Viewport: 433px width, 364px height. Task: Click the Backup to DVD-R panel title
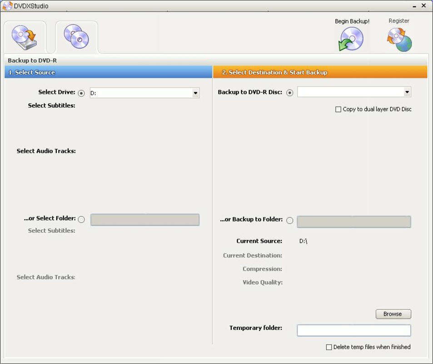pyautogui.click(x=32, y=61)
